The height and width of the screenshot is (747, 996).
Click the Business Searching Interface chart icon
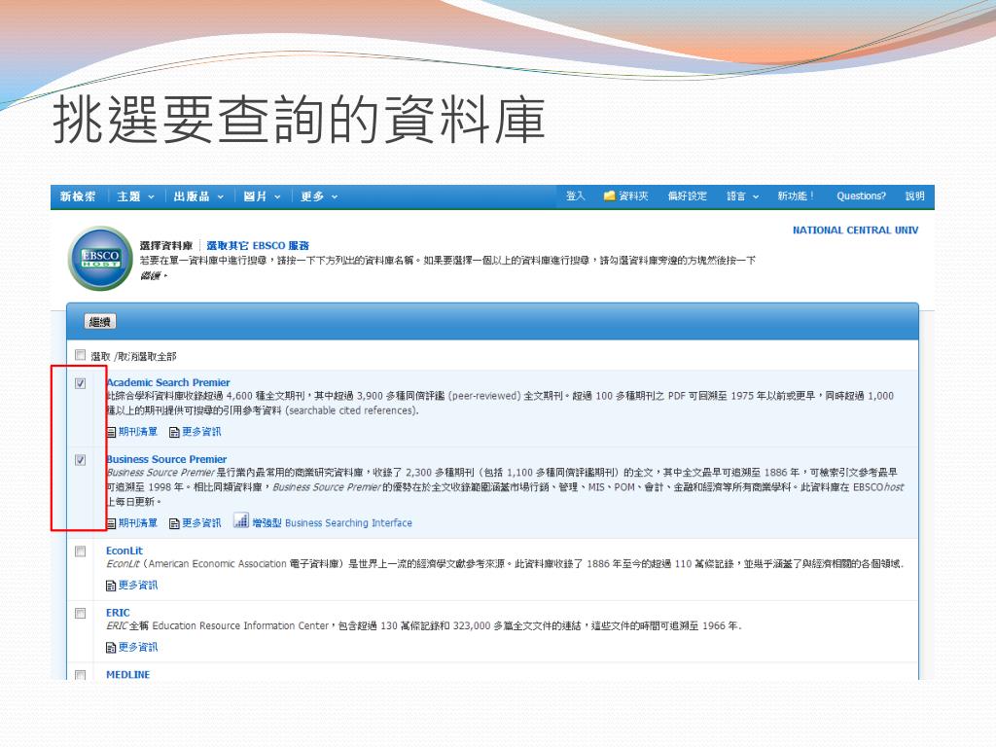241,521
